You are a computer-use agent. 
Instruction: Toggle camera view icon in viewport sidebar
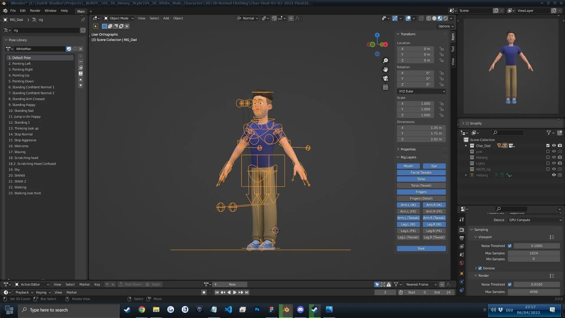[x=385, y=78]
